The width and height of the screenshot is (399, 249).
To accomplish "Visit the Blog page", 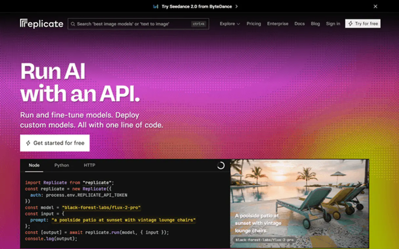I will click(315, 24).
